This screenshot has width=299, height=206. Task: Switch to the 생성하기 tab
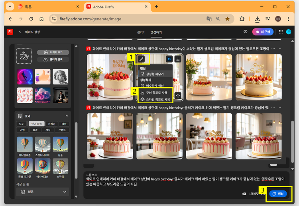pos(156,32)
